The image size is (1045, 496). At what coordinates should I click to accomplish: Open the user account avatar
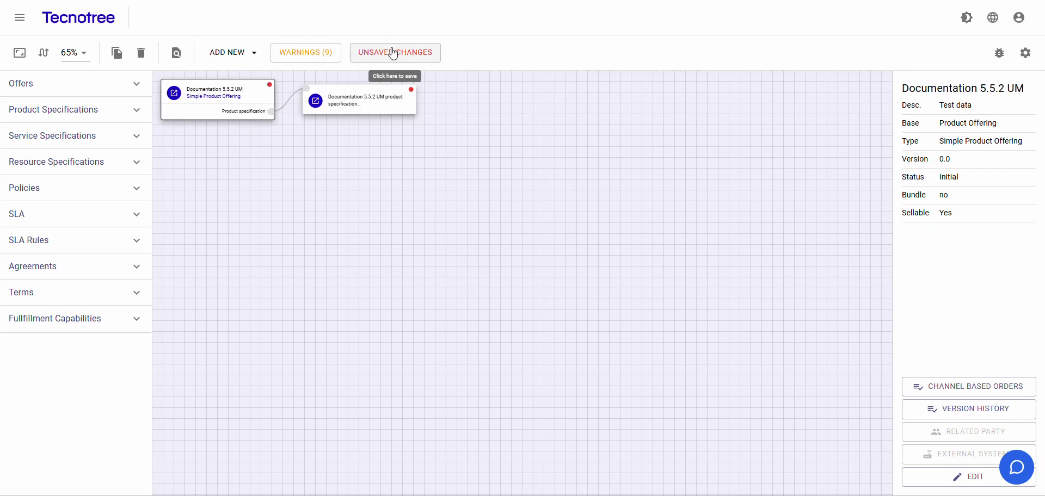(x=1019, y=17)
